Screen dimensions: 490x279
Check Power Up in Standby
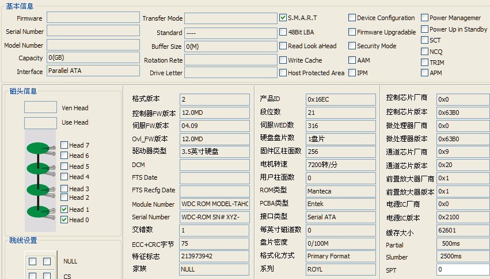click(x=424, y=29)
